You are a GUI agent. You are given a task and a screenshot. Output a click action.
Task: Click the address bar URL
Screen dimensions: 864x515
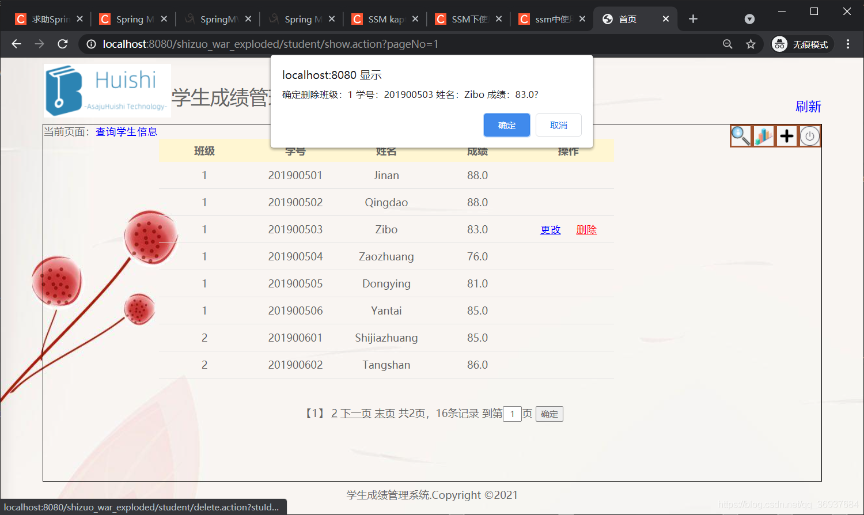(271, 44)
